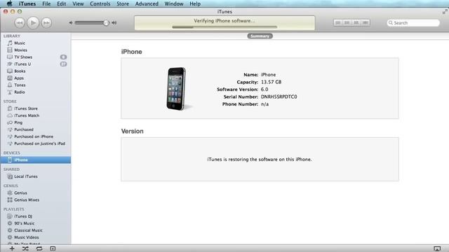Select Apps in the library
This screenshot has height=252, width=449.
click(19, 78)
